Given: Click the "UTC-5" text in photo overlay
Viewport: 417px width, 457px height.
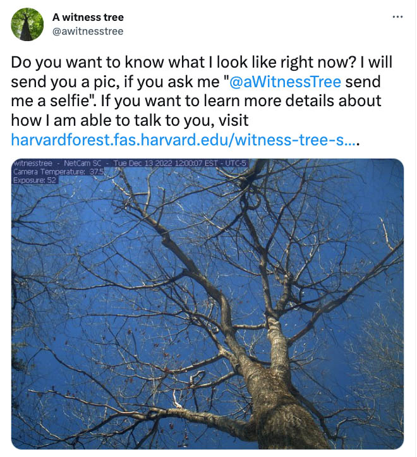Looking at the screenshot, I should [234, 164].
